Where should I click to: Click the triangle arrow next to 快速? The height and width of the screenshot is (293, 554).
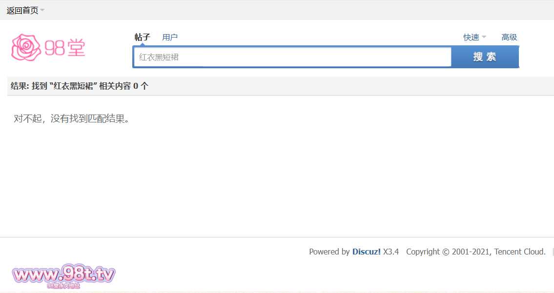click(484, 37)
